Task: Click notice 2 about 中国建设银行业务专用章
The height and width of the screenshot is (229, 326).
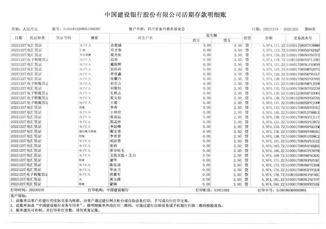Action: 117,206
